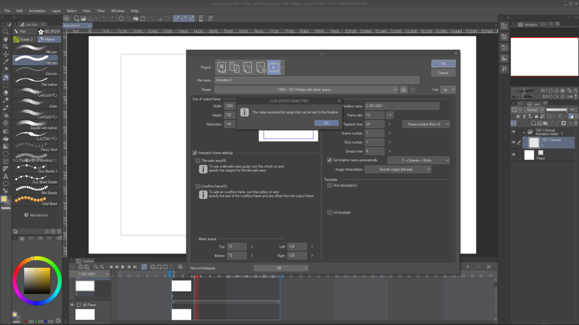Collapse the Animation folder layer
This screenshot has height=325, width=579.
pos(524,132)
